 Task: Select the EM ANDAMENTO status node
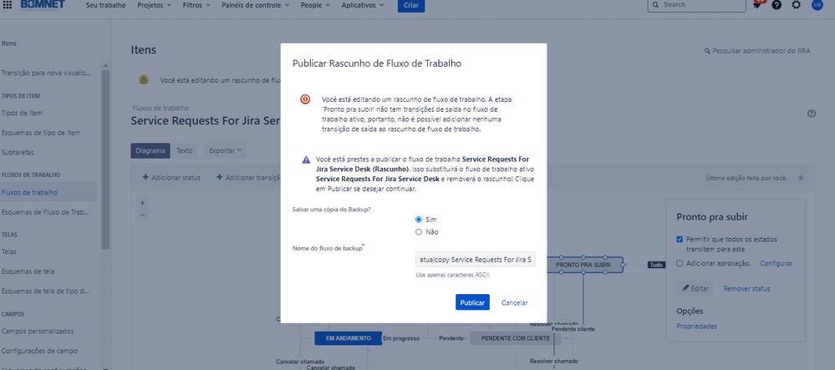click(349, 338)
